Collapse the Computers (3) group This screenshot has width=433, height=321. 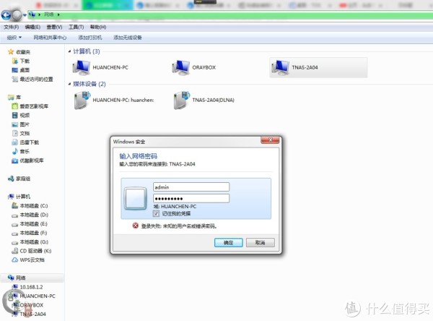coord(69,51)
